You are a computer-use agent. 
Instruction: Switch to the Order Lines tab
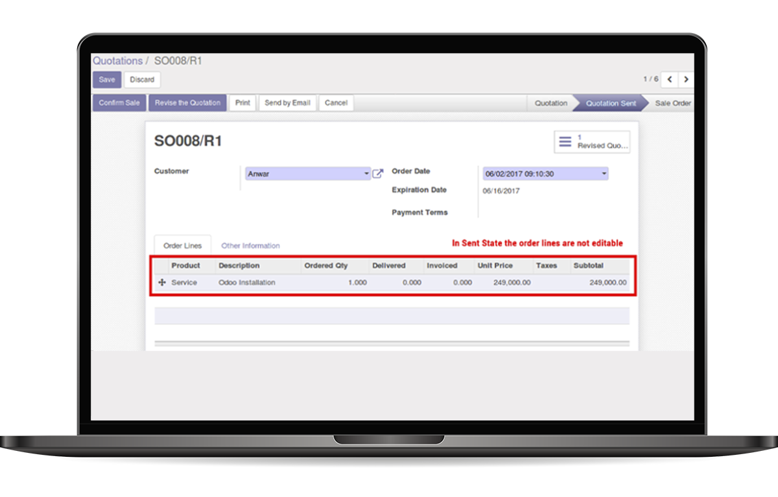183,246
